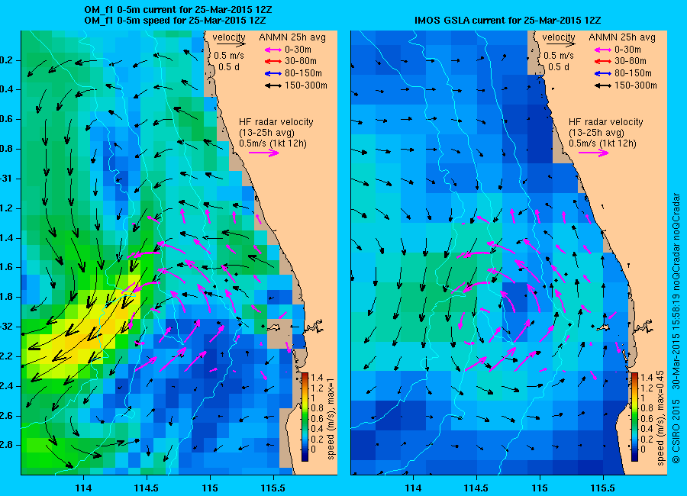Click '0.5 d' scale value in left panel
The height and width of the screenshot is (496, 687).
click(229, 67)
